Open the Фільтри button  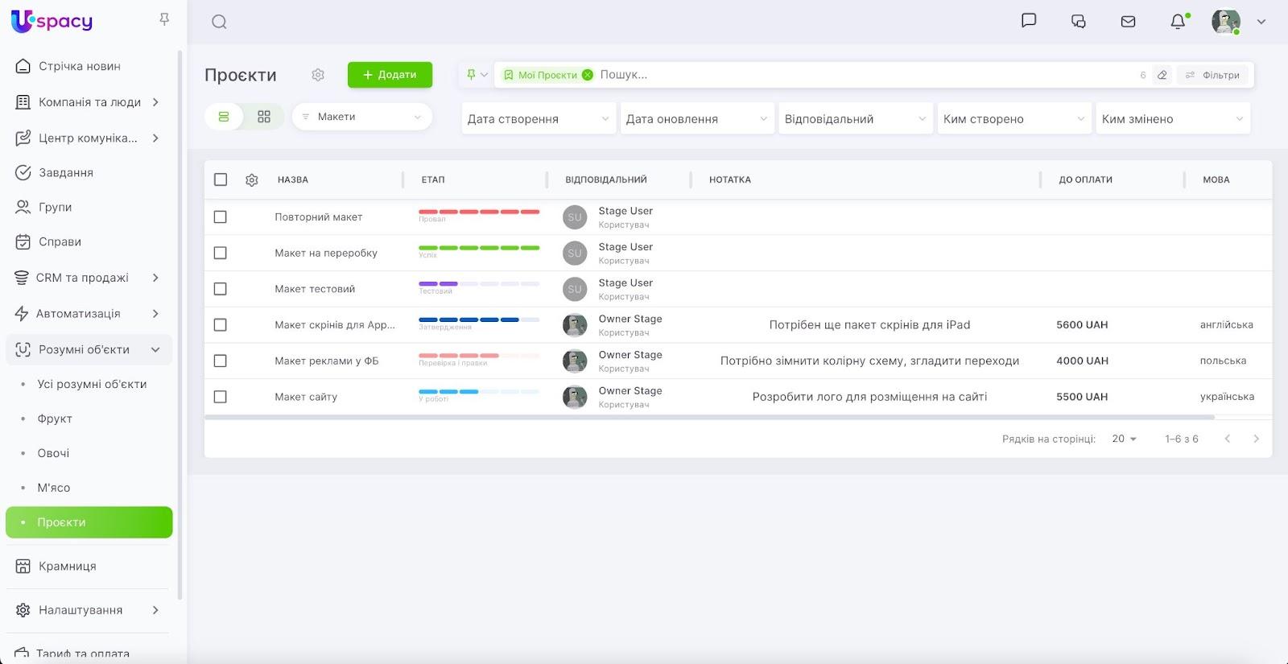[1212, 75]
